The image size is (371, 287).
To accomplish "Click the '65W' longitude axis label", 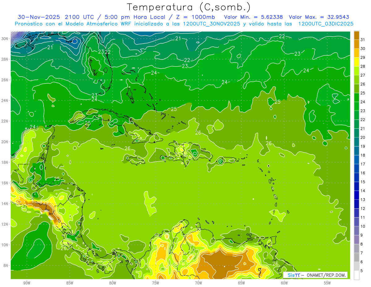I will pyautogui.click(x=241, y=283).
